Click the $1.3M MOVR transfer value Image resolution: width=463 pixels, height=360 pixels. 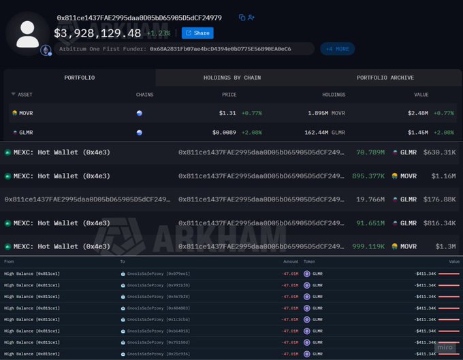pyautogui.click(x=445, y=246)
